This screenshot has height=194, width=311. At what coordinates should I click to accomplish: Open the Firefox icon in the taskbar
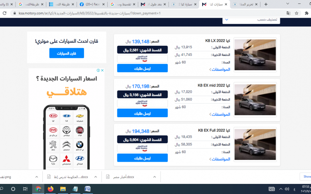(51, 189)
